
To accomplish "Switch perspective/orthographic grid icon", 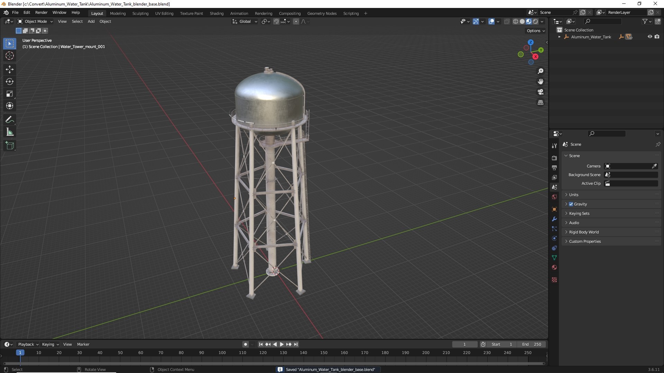I will click(541, 103).
